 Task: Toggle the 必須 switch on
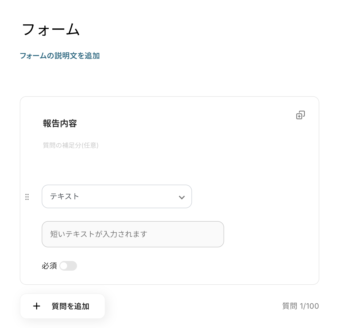68,266
